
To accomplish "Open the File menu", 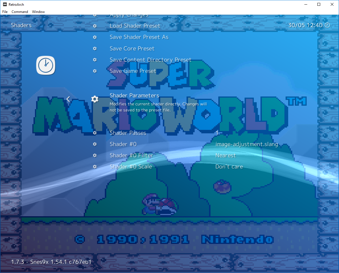I will point(5,12).
